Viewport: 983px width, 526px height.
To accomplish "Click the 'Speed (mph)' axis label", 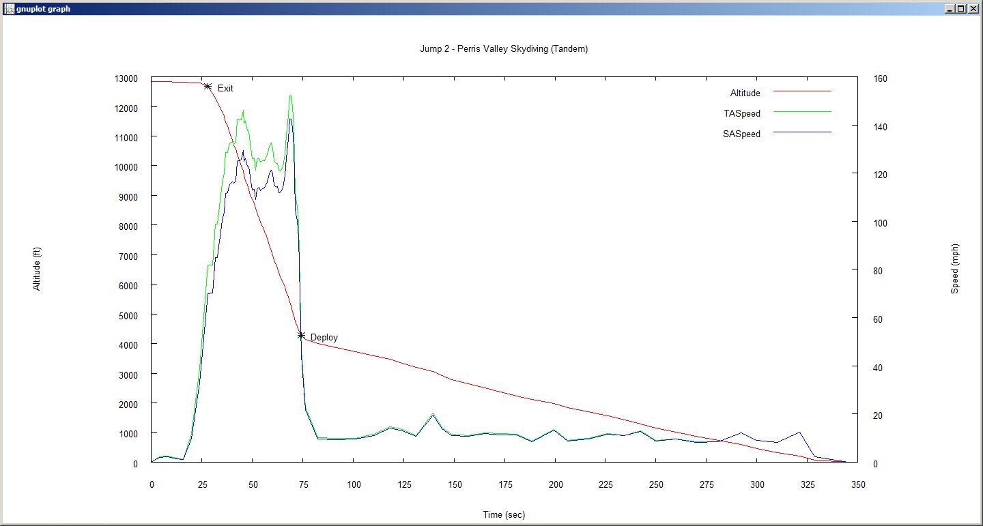I will pyautogui.click(x=955, y=269).
